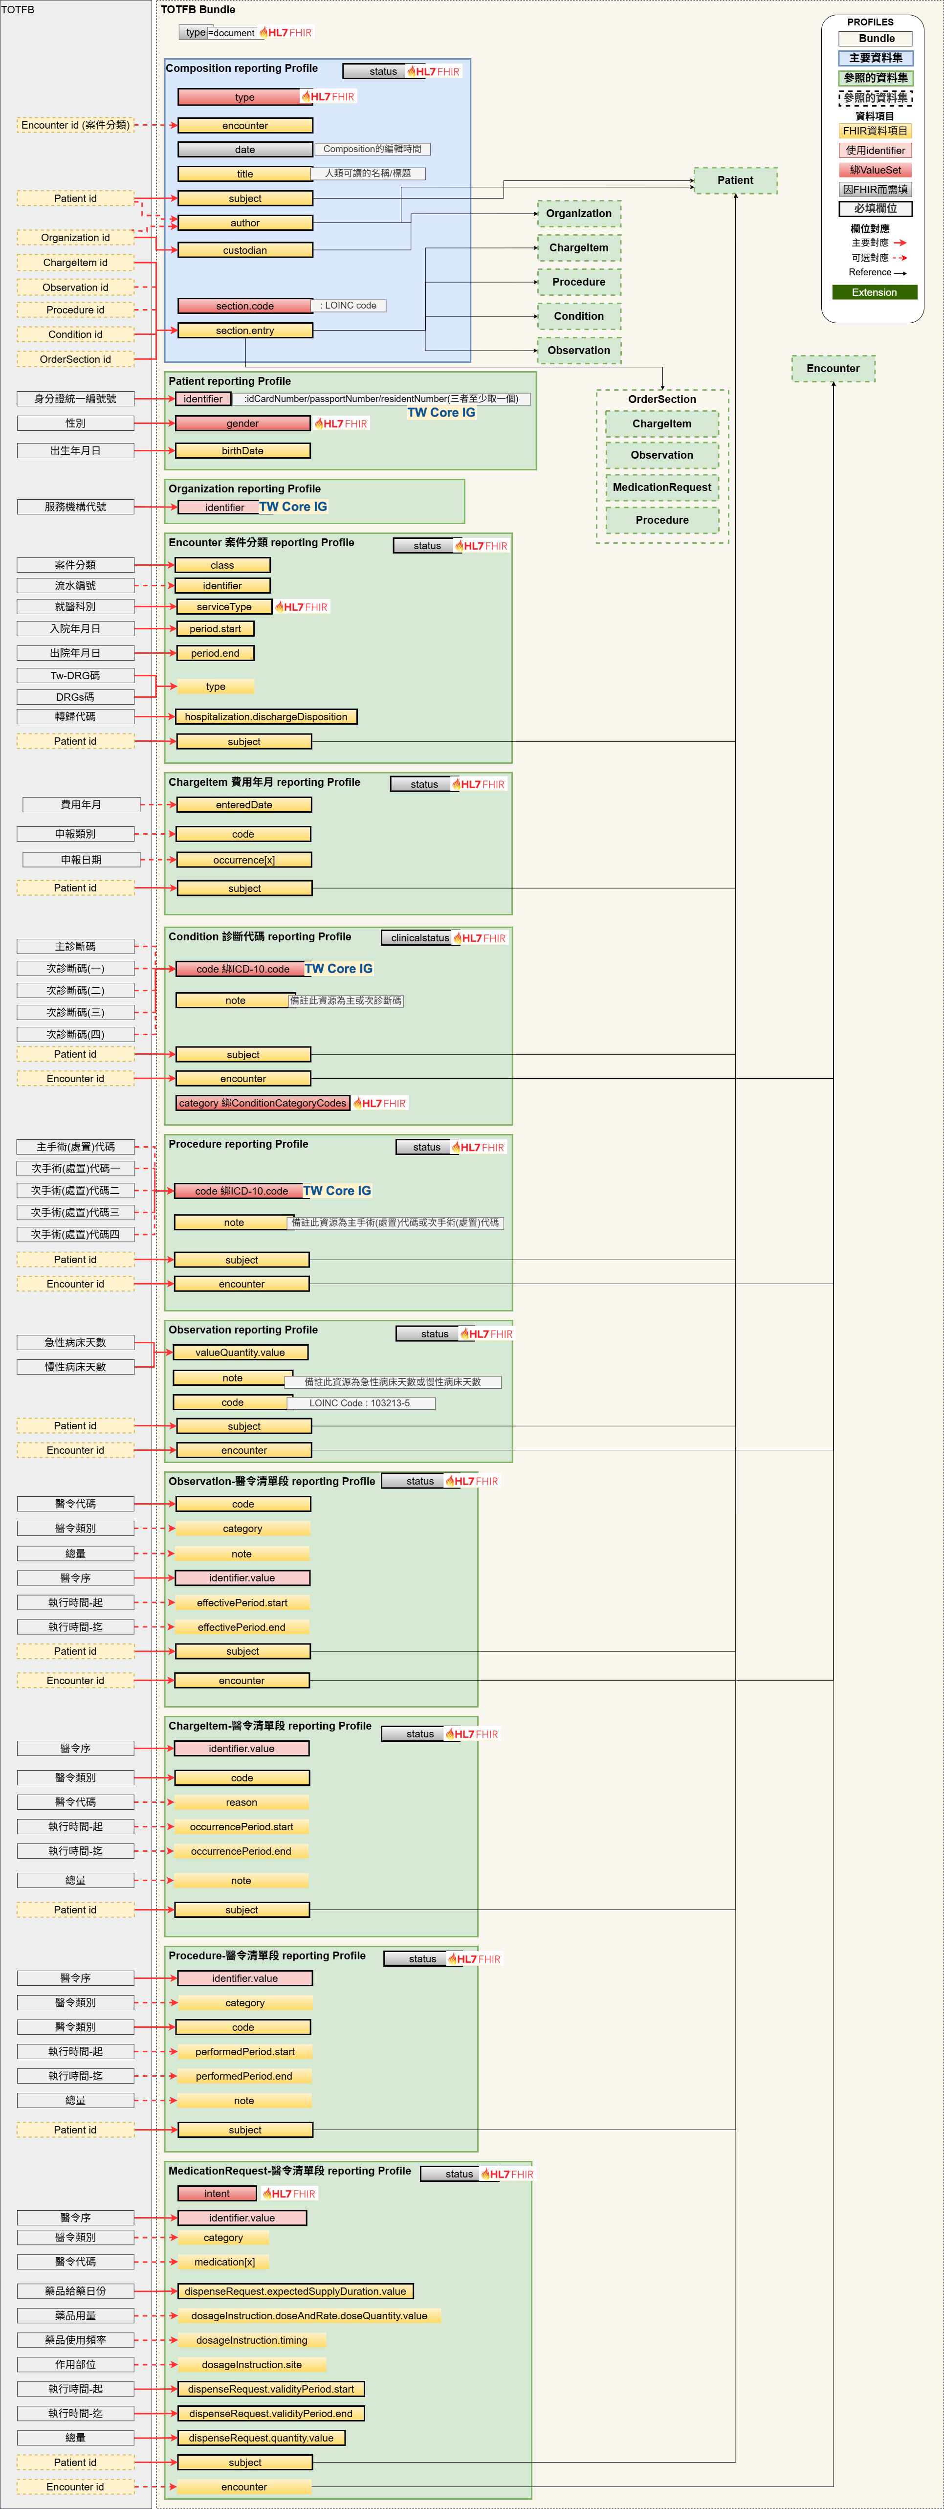944x2509 pixels.
Task: Click the MedicationRequest box in OrderSection
Action: (662, 487)
